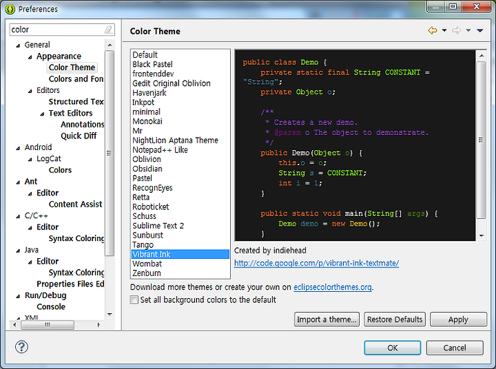Collapse the Editors tree node

(30, 91)
